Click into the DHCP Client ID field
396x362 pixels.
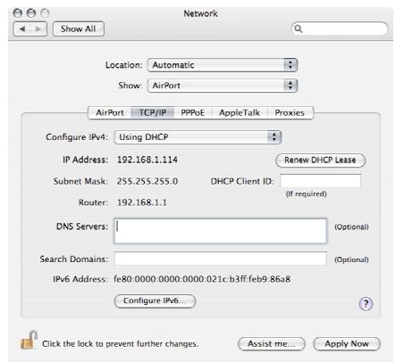[x=320, y=181]
